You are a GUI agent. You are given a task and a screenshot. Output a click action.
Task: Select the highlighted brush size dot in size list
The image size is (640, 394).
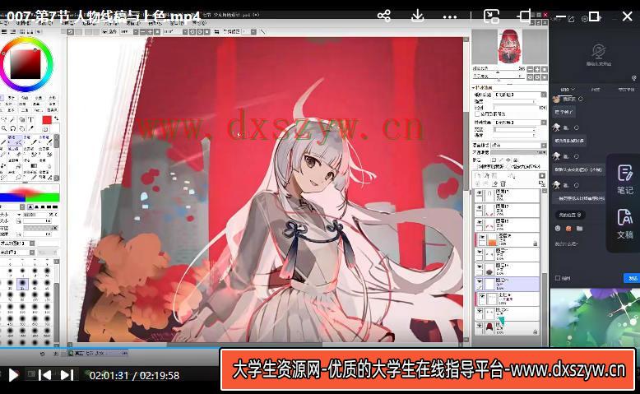tap(22, 283)
